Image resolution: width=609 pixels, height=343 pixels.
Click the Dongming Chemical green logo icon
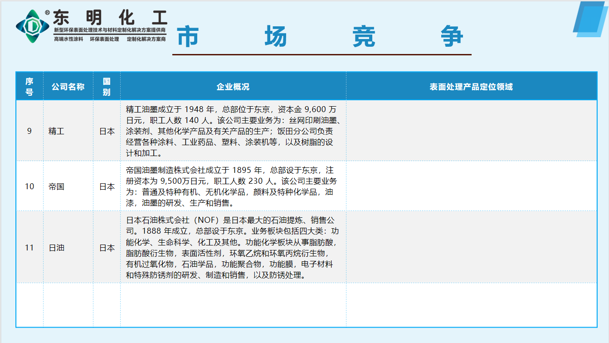(x=32, y=26)
